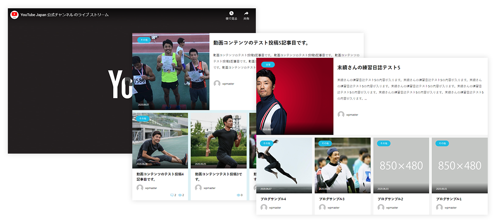Click the comment icon on テスト投稿4 card
The width and height of the screenshot is (496, 223).
[x=172, y=195]
